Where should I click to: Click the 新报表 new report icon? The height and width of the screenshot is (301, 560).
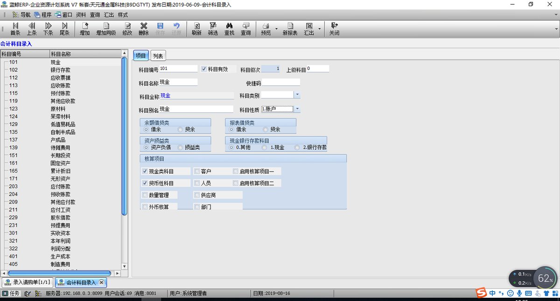(x=290, y=29)
